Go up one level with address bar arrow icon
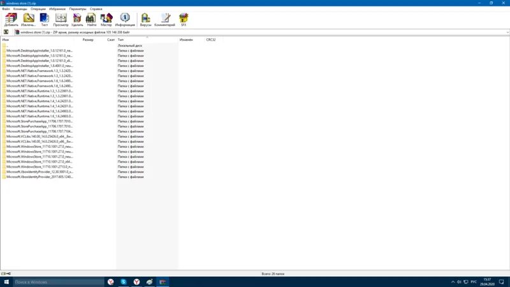 point(6,32)
